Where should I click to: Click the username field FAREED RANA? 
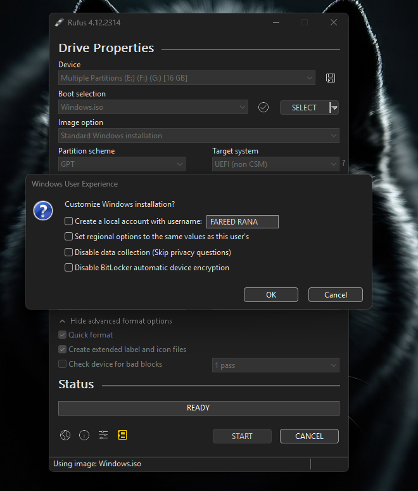(x=243, y=221)
